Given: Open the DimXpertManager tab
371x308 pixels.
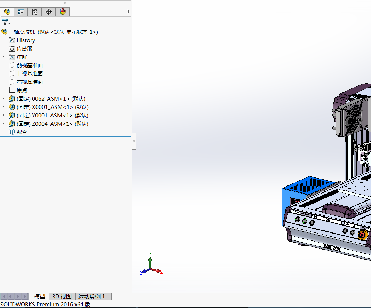Looking at the screenshot, I should [x=49, y=11].
